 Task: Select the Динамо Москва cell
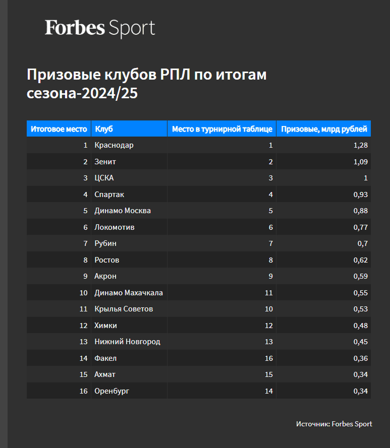coord(123,211)
